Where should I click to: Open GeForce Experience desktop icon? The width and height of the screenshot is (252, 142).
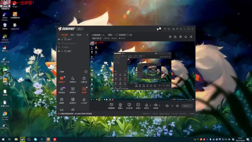5,38
